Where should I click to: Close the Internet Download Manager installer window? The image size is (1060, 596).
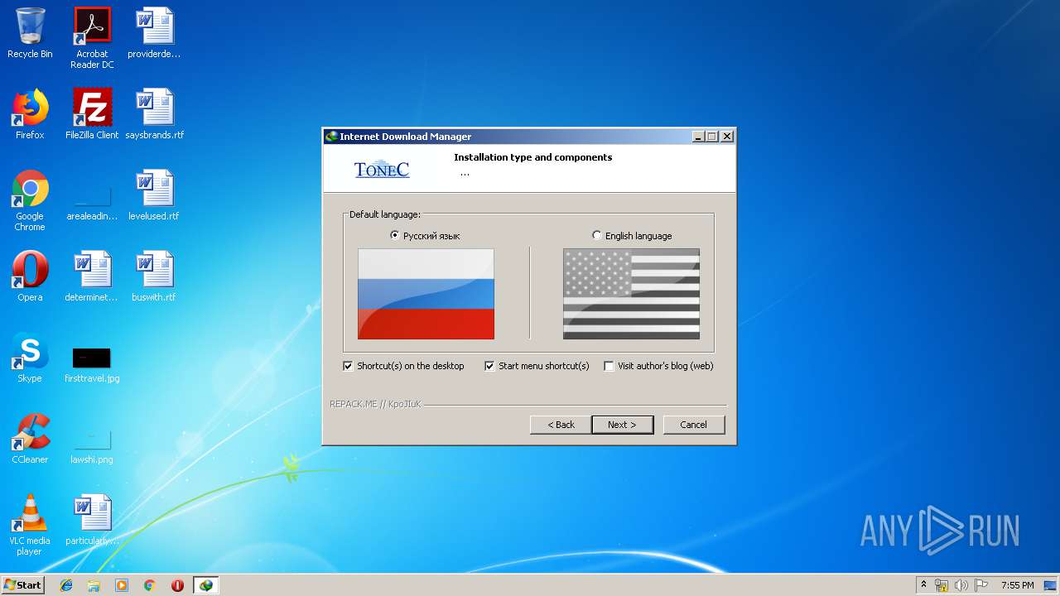coord(727,137)
